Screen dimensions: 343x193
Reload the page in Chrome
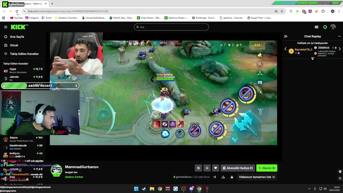(x=17, y=11)
